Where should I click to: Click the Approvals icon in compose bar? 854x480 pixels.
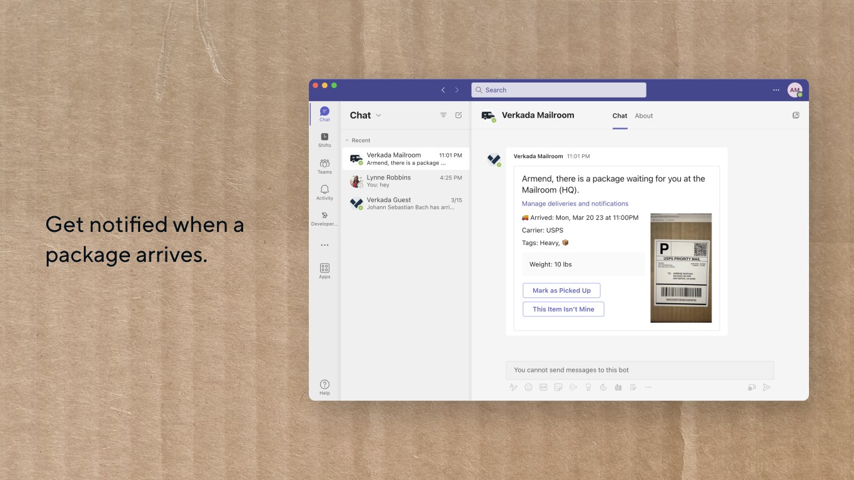click(603, 387)
